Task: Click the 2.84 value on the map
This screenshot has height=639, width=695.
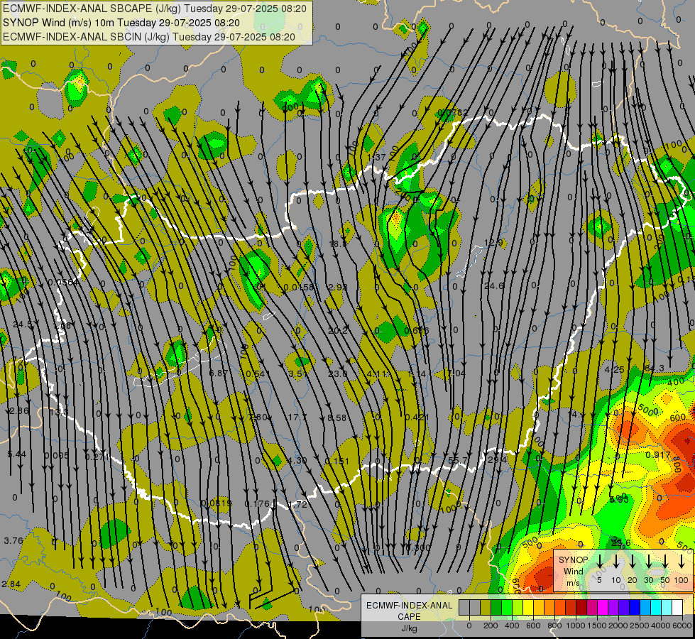Action: [x=11, y=584]
